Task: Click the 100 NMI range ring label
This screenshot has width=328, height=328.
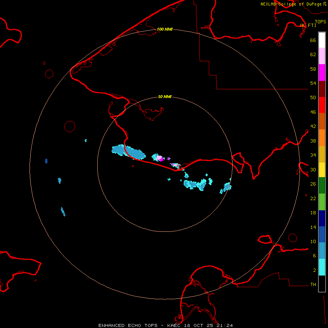Action: point(165,29)
